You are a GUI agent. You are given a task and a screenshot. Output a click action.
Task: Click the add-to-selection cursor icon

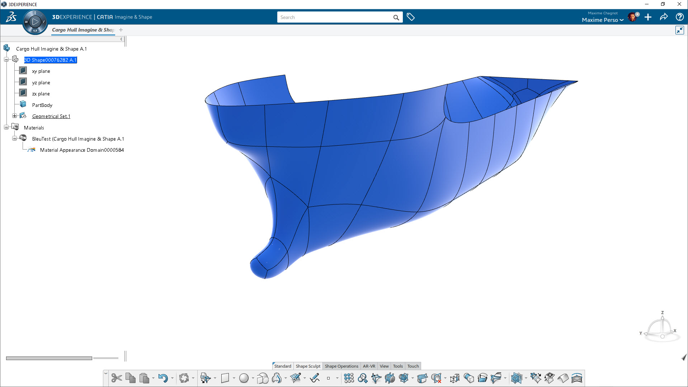click(x=362, y=378)
